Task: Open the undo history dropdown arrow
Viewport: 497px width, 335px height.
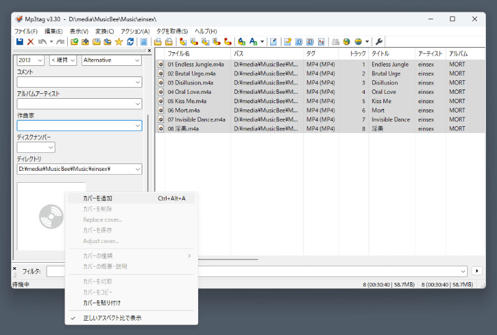Action: pos(52,42)
